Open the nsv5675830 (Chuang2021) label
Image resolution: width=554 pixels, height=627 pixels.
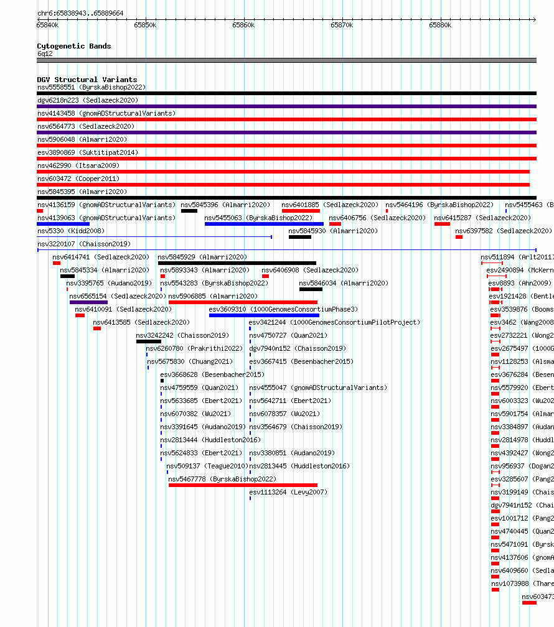[190, 361]
